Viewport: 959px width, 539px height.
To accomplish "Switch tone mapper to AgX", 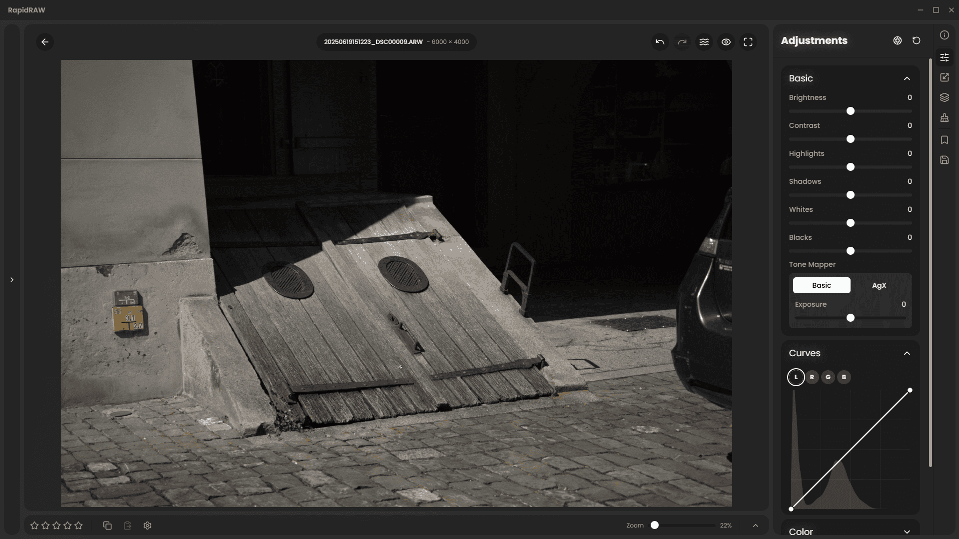I will point(879,285).
